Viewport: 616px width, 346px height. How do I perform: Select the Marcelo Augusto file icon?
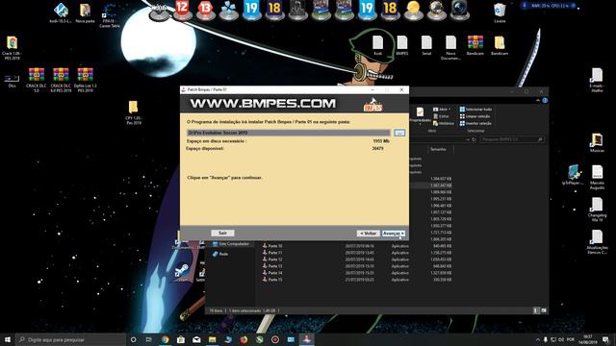pyautogui.click(x=597, y=177)
